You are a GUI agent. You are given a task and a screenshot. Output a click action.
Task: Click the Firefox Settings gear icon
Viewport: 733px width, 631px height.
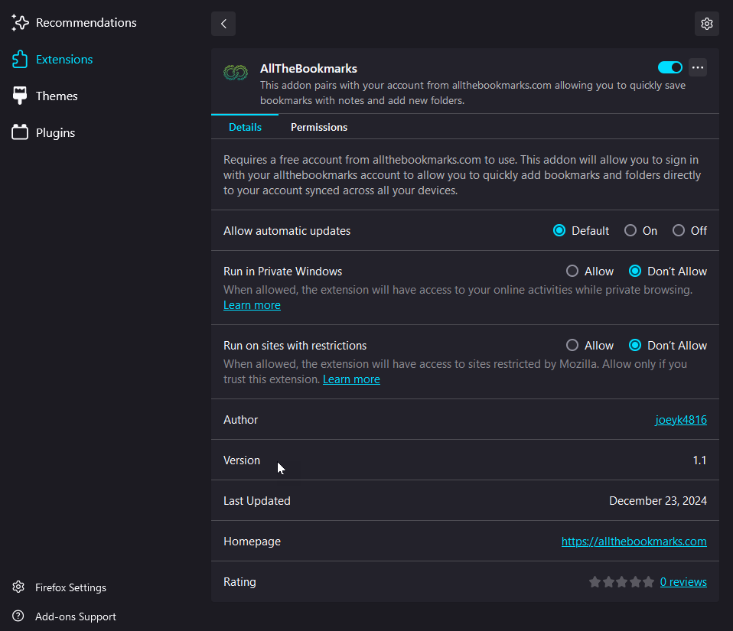18,587
